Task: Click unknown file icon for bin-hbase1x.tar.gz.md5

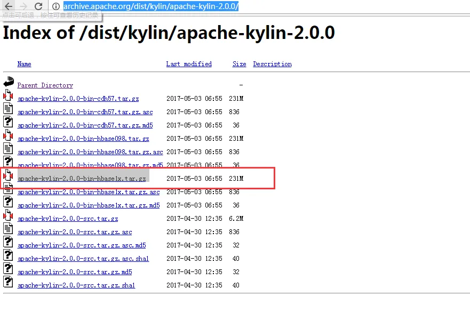Action: pyautogui.click(x=8, y=202)
